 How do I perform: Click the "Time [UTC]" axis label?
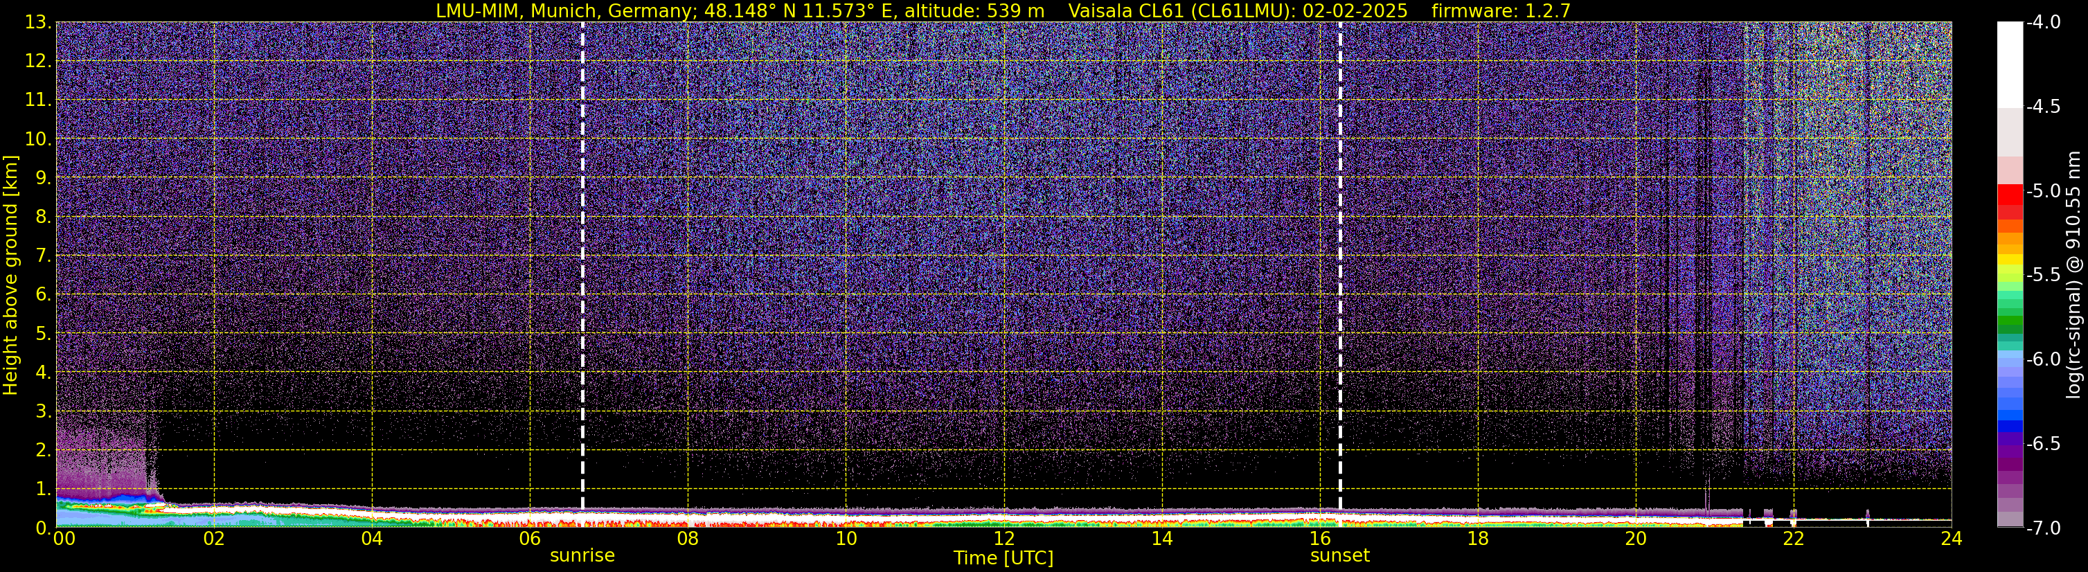(x=1003, y=558)
